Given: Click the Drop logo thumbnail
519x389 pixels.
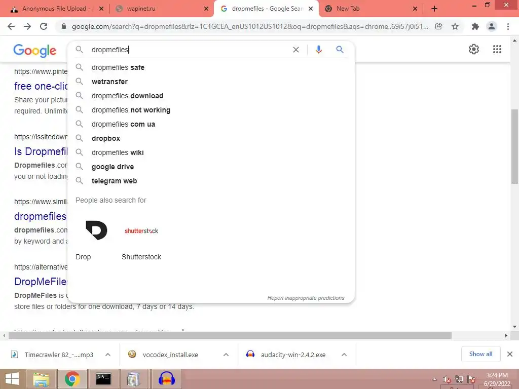Looking at the screenshot, I should [96, 230].
